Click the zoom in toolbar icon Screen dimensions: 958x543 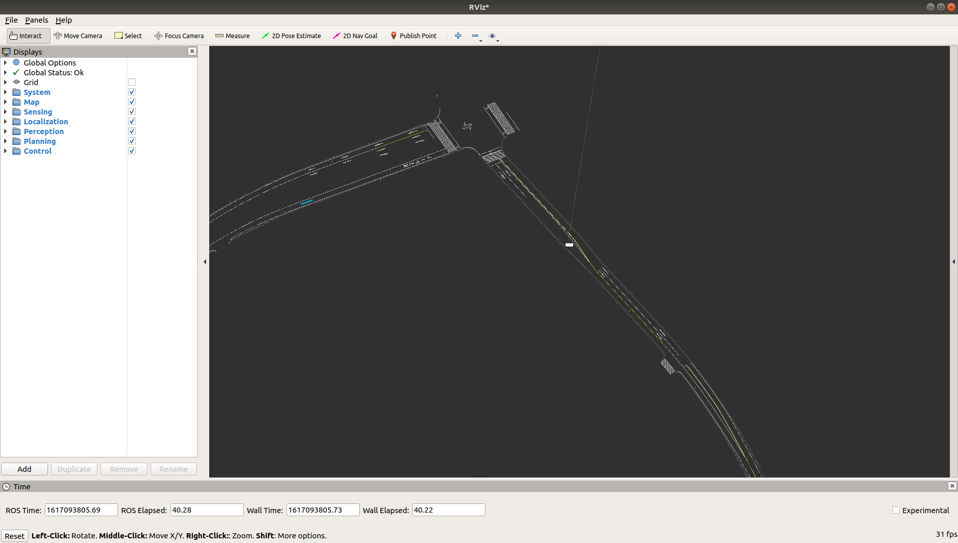click(458, 36)
